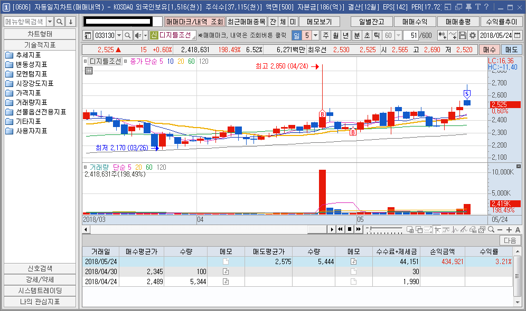This screenshot has height=311, width=526.
Task: Switch chart to 틱 tick period
Action: pos(377,35)
